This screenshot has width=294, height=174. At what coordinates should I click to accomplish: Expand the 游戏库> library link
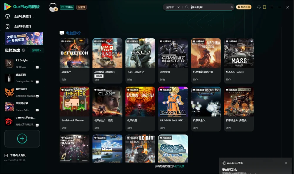[36, 51]
